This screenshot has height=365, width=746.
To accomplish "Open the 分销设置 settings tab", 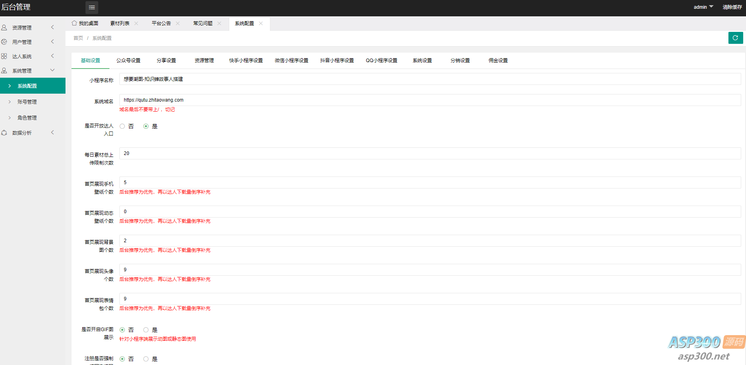I will point(460,61).
